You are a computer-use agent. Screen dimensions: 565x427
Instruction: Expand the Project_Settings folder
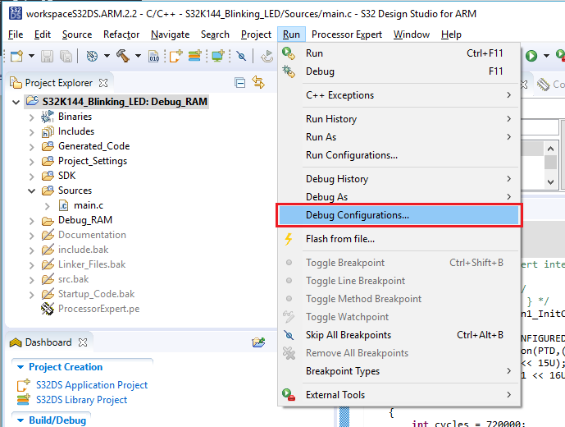[x=31, y=162]
